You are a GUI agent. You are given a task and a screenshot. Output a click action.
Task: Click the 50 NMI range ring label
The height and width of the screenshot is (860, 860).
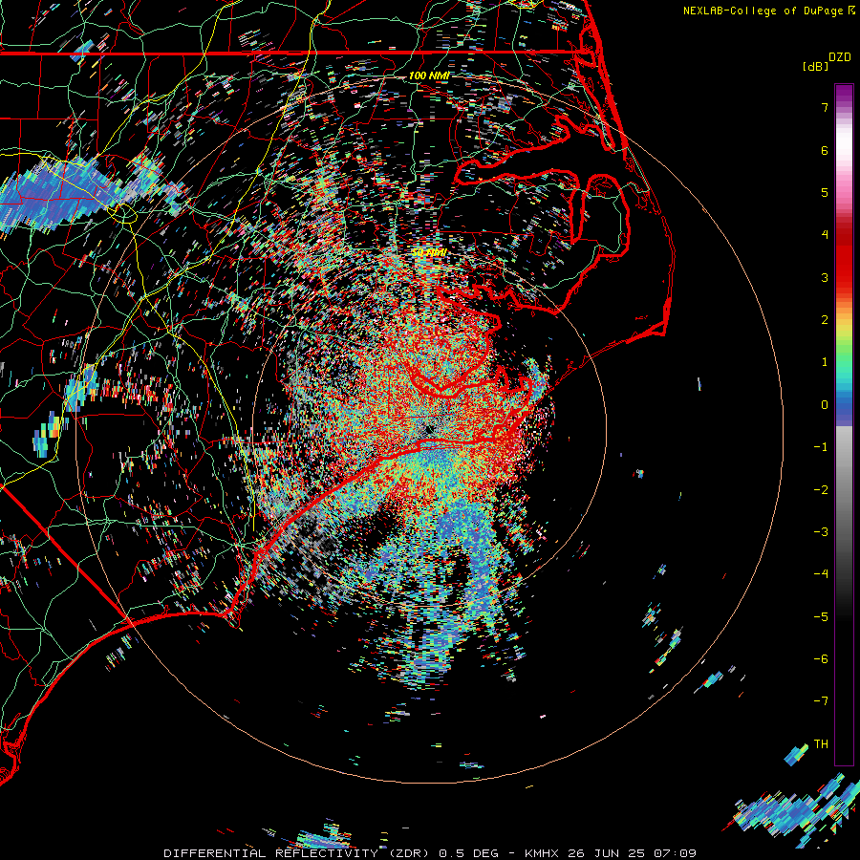(x=429, y=252)
